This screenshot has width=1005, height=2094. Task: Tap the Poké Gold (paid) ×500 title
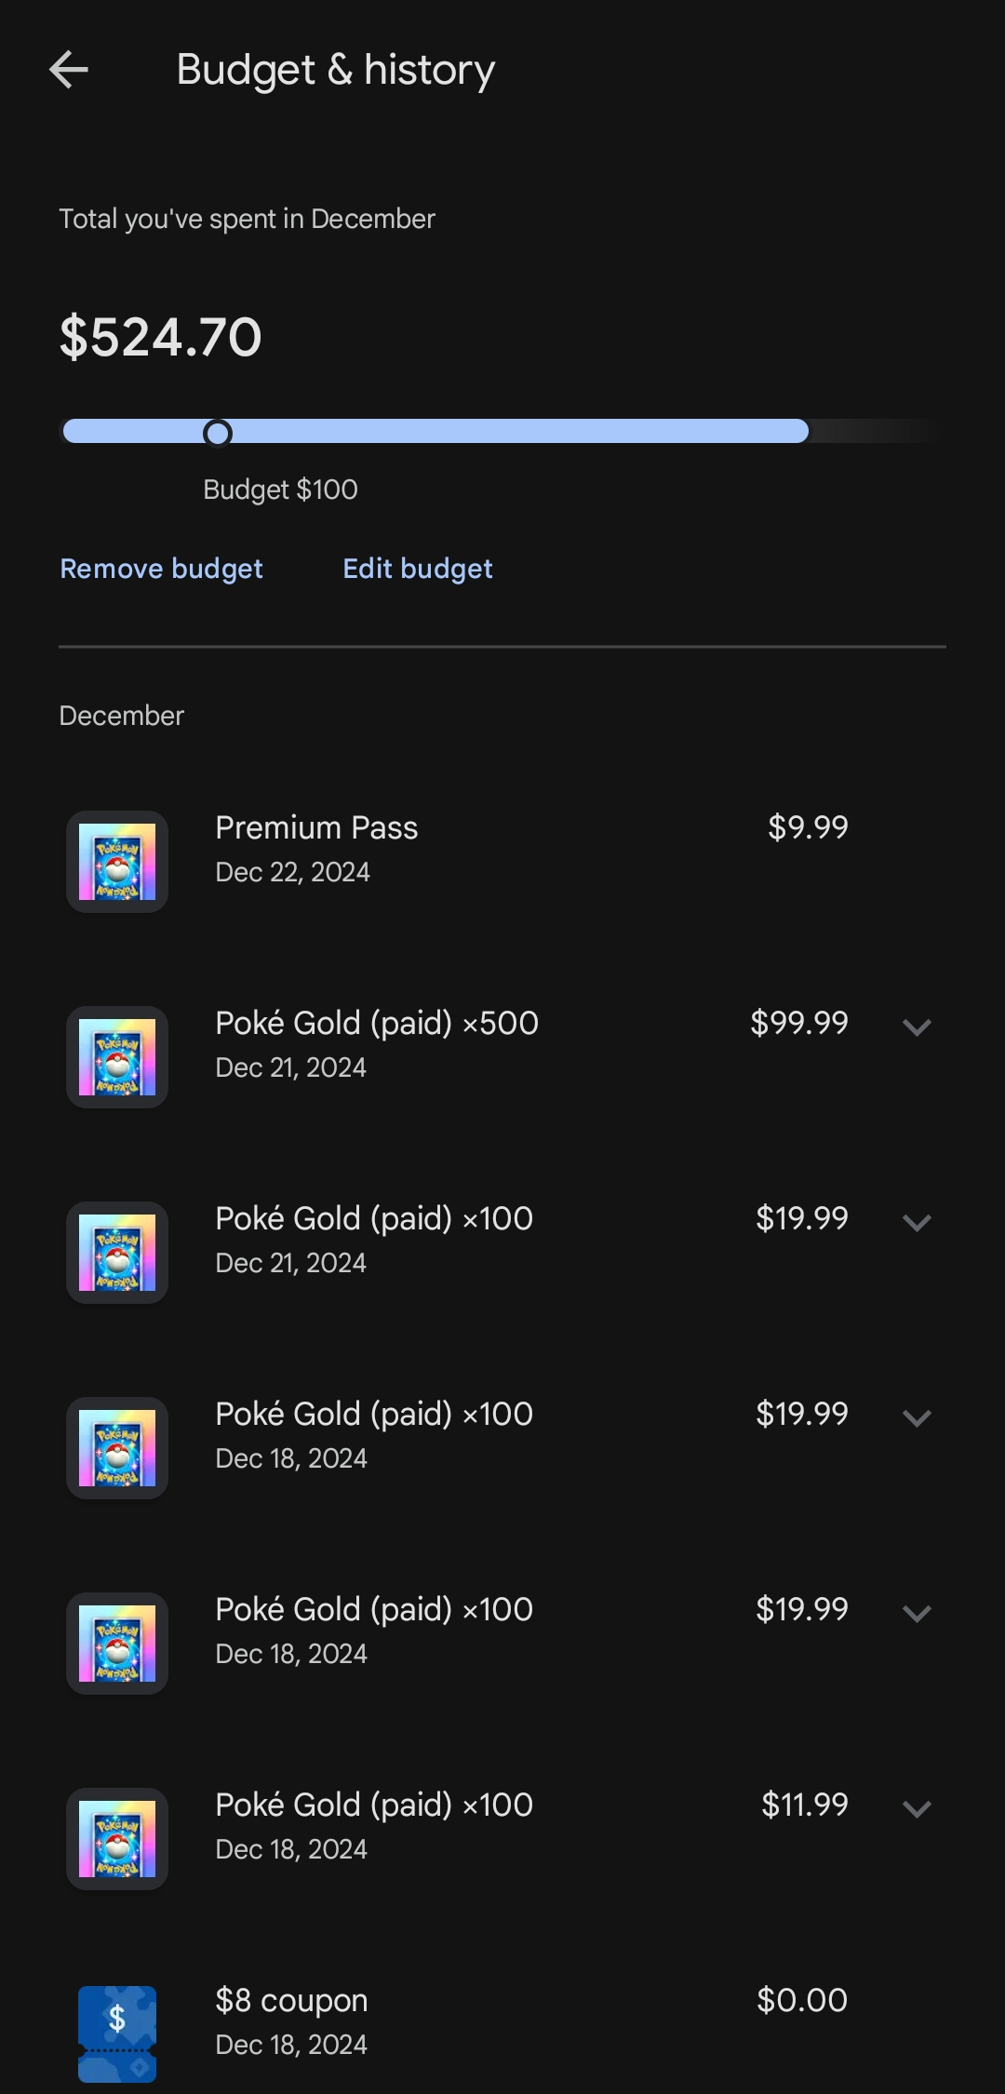[377, 1023]
